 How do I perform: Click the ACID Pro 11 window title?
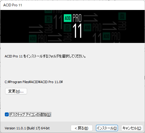13,5
